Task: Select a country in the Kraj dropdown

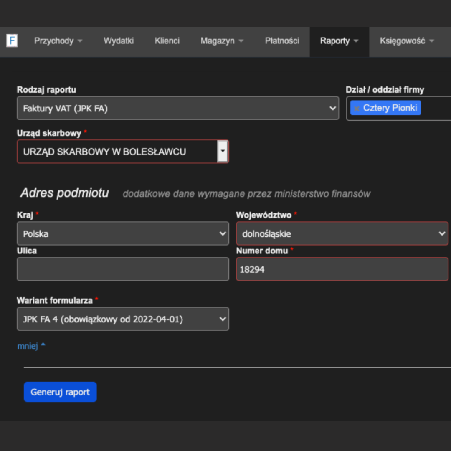Action: (x=123, y=233)
